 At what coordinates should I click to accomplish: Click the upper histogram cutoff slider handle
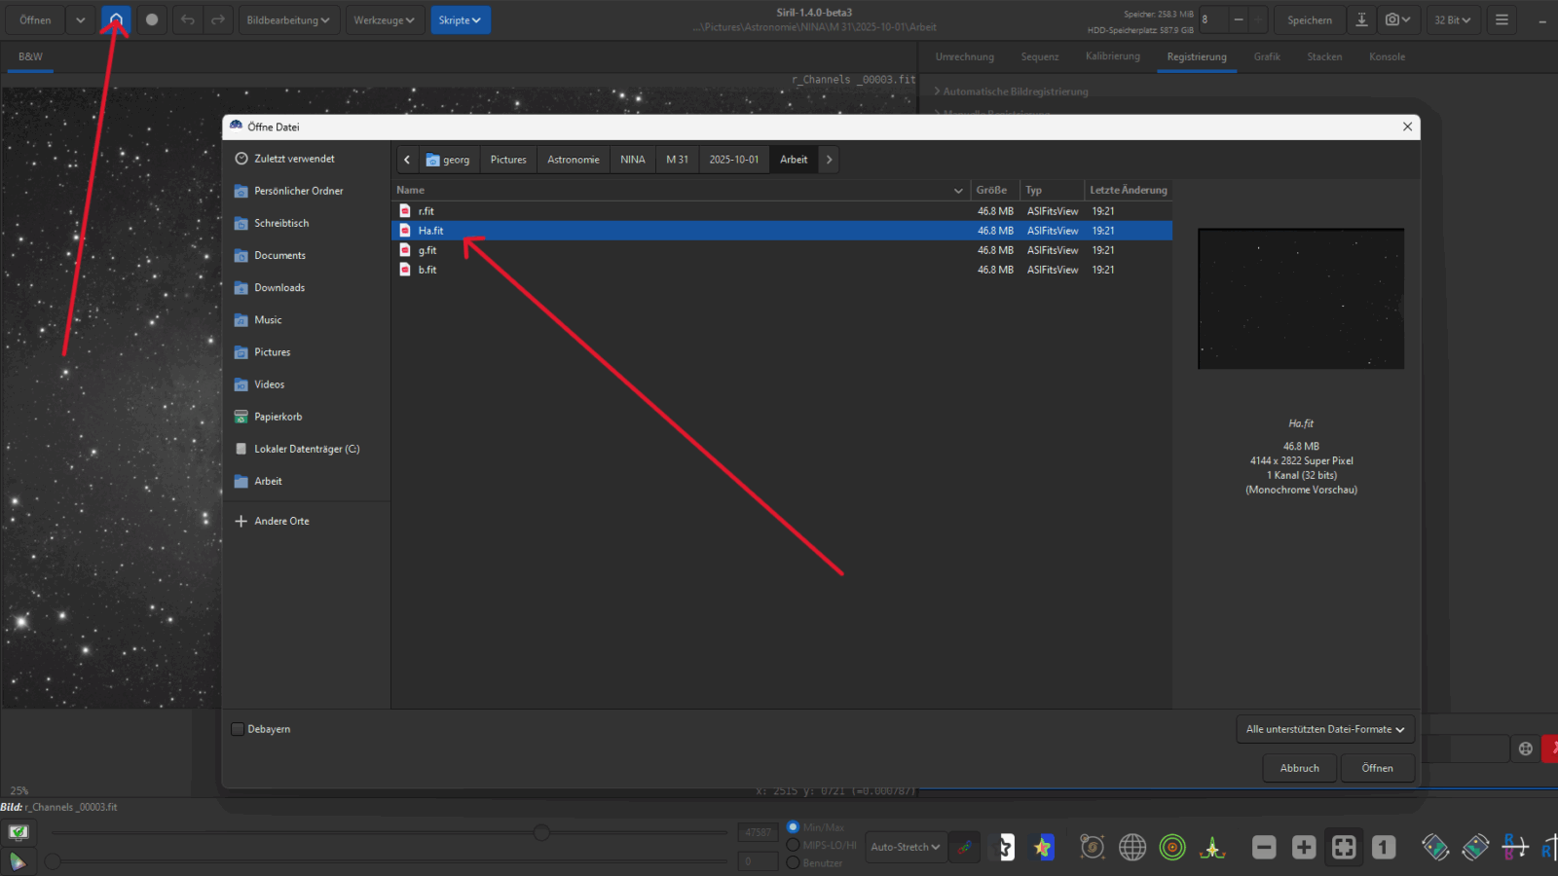[x=541, y=832]
